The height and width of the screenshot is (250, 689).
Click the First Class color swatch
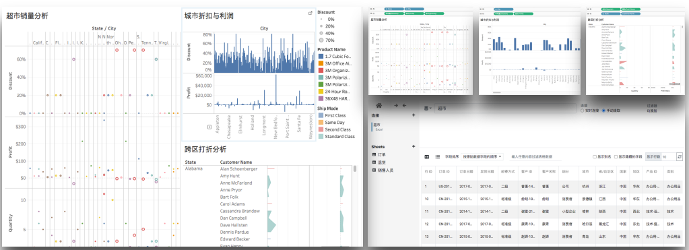click(321, 115)
